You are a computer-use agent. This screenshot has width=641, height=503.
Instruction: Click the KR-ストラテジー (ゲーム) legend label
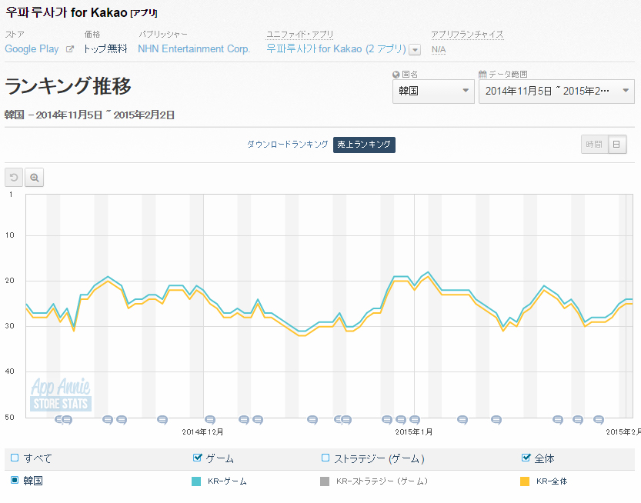[382, 481]
